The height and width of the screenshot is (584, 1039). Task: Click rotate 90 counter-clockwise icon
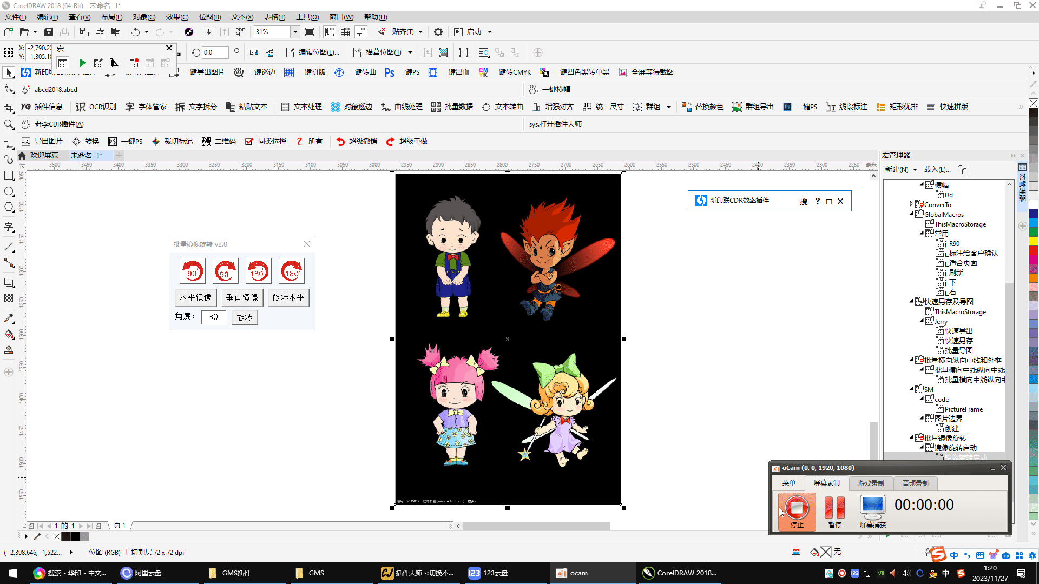click(x=193, y=271)
